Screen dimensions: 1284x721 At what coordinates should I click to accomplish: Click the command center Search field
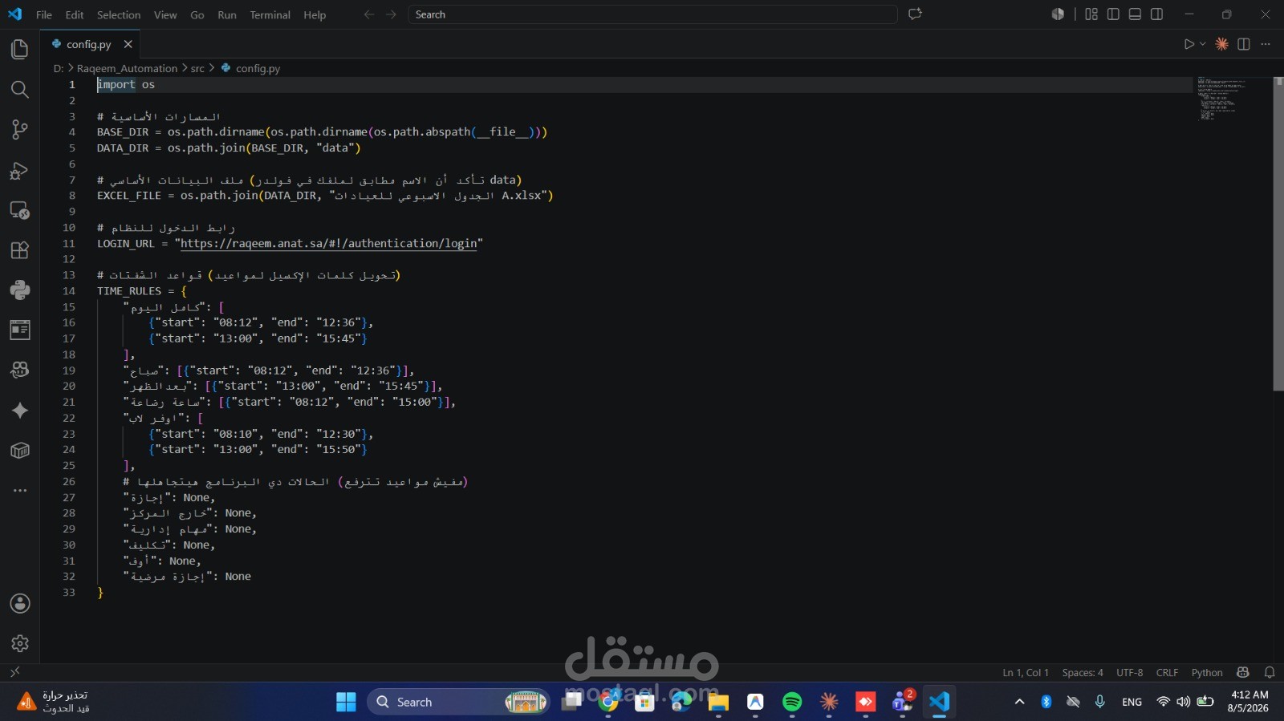(x=652, y=14)
